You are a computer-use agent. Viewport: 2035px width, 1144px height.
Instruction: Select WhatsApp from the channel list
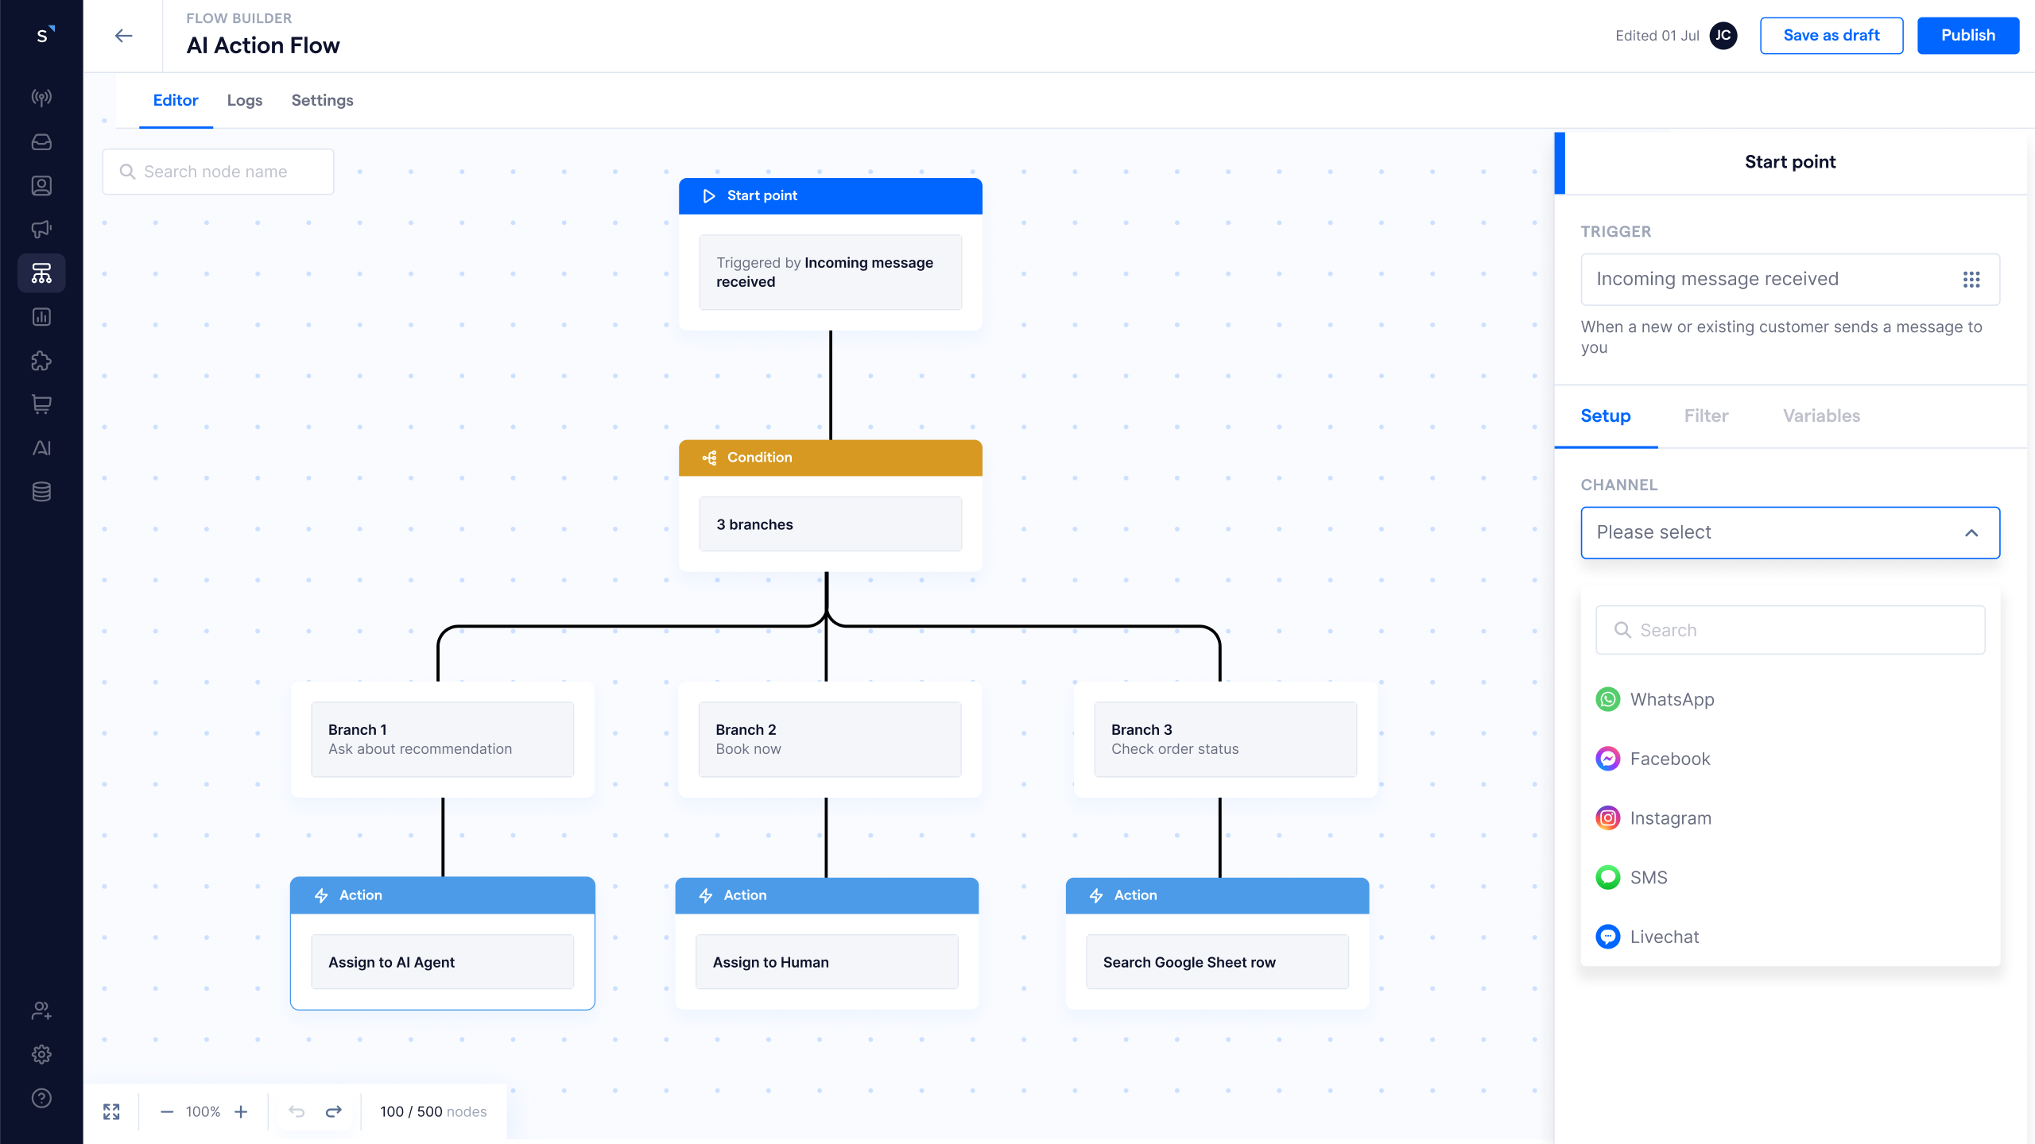tap(1672, 699)
